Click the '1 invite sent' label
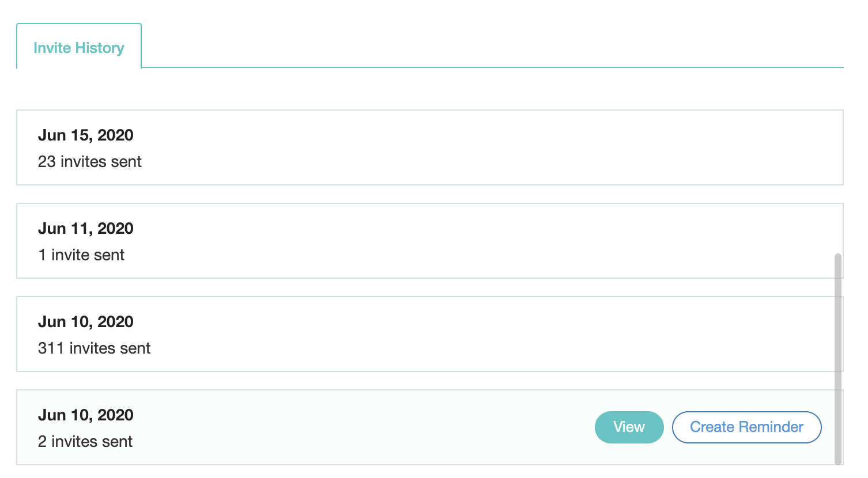 81,255
